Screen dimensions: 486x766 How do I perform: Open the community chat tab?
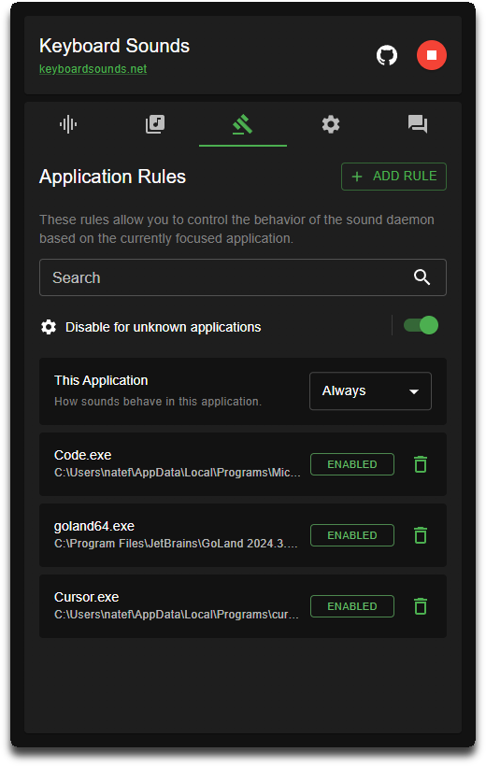point(418,124)
